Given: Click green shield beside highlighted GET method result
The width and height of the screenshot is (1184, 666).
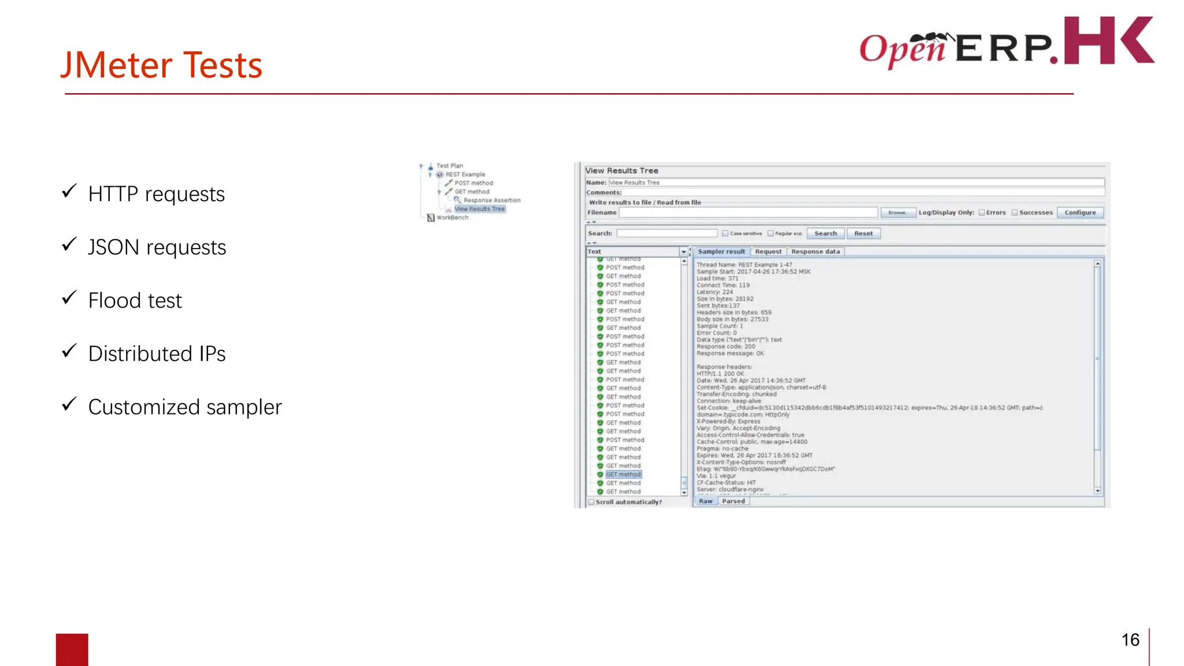Looking at the screenshot, I should pos(600,475).
